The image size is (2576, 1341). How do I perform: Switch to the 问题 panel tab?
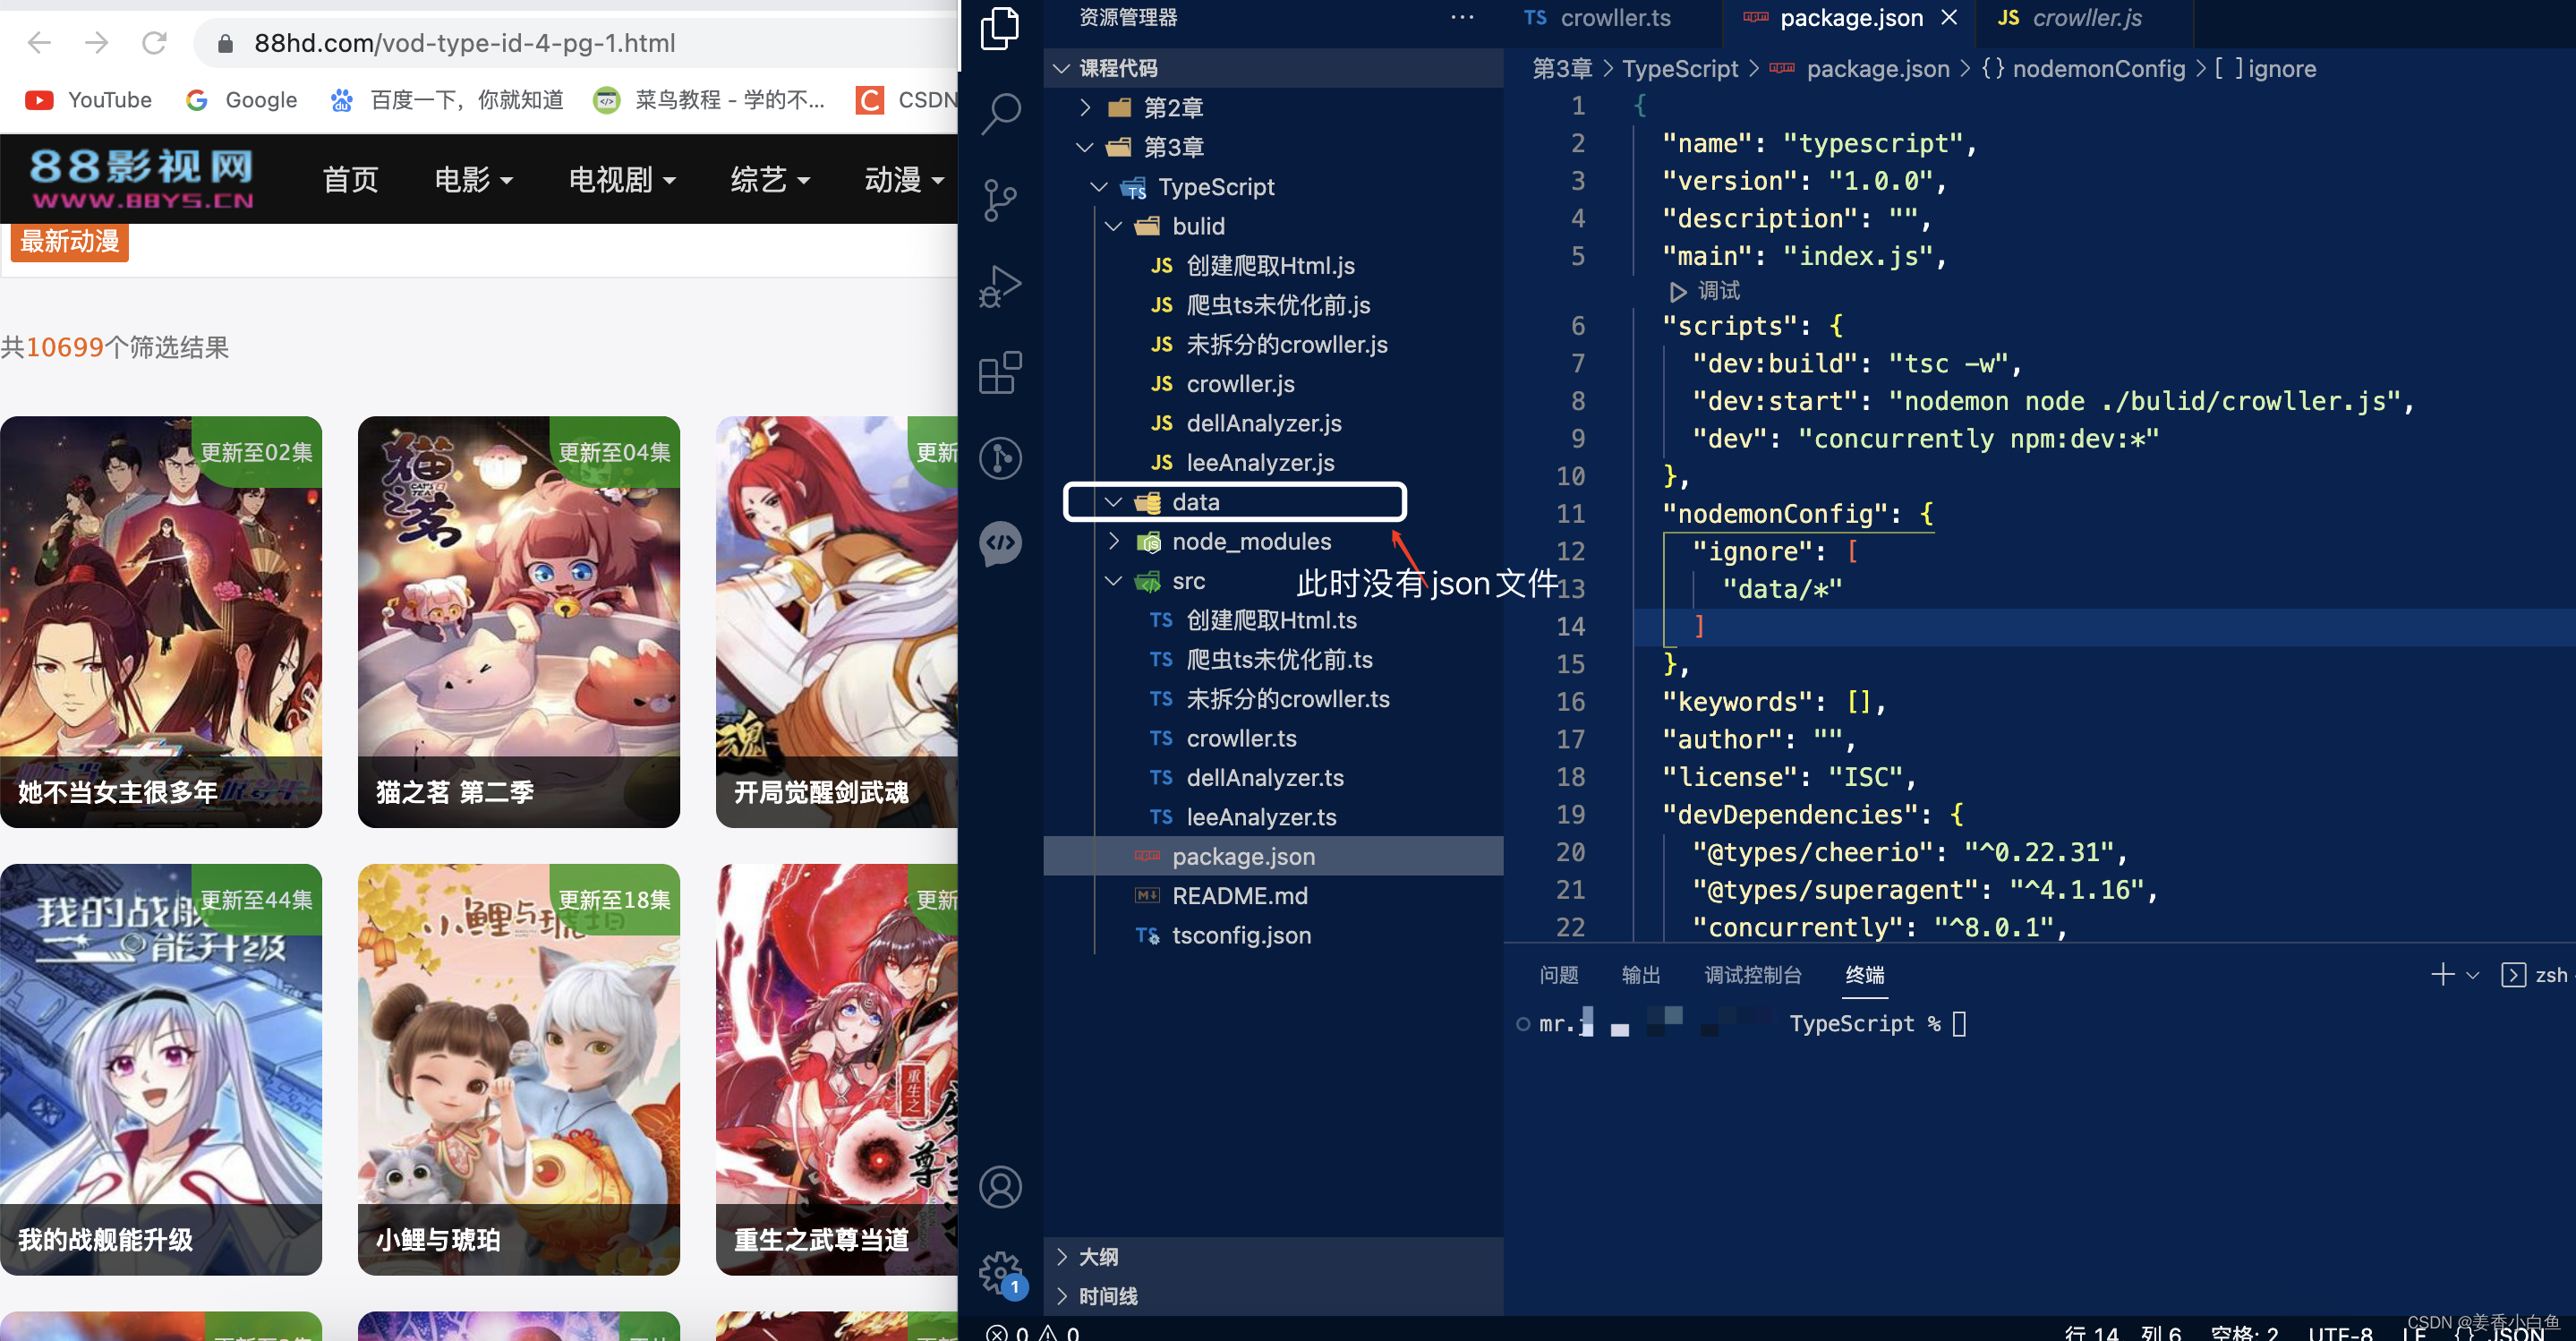click(x=1558, y=974)
